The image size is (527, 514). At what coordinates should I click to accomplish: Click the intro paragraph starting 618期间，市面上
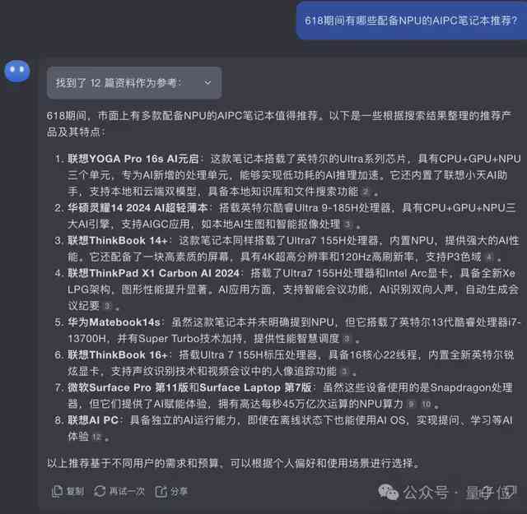pyautogui.click(x=279, y=124)
